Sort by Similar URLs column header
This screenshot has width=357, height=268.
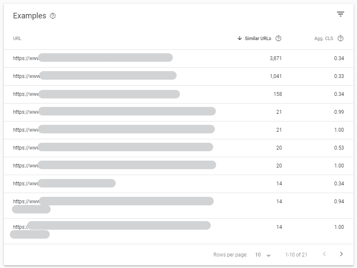point(258,38)
